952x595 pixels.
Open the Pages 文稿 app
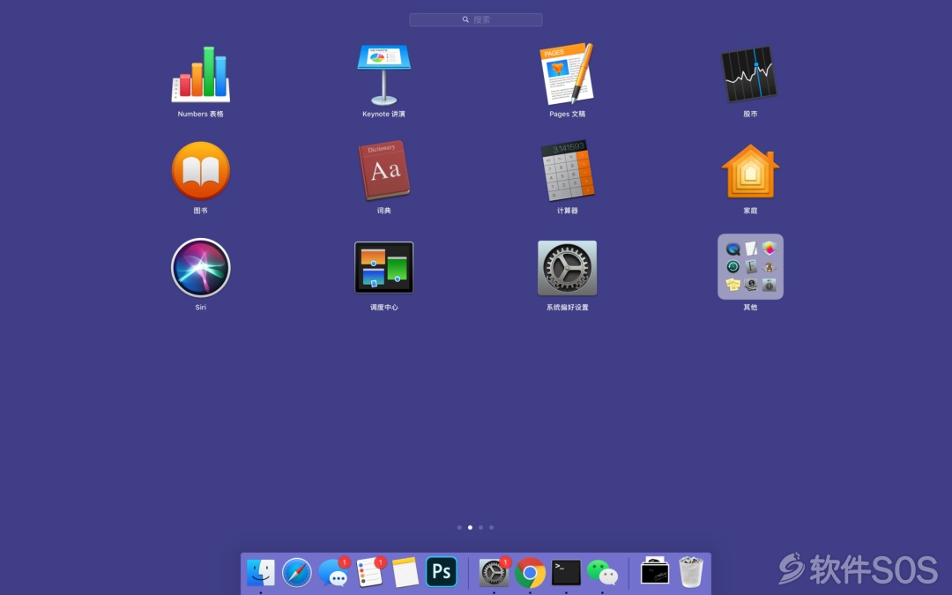[567, 73]
